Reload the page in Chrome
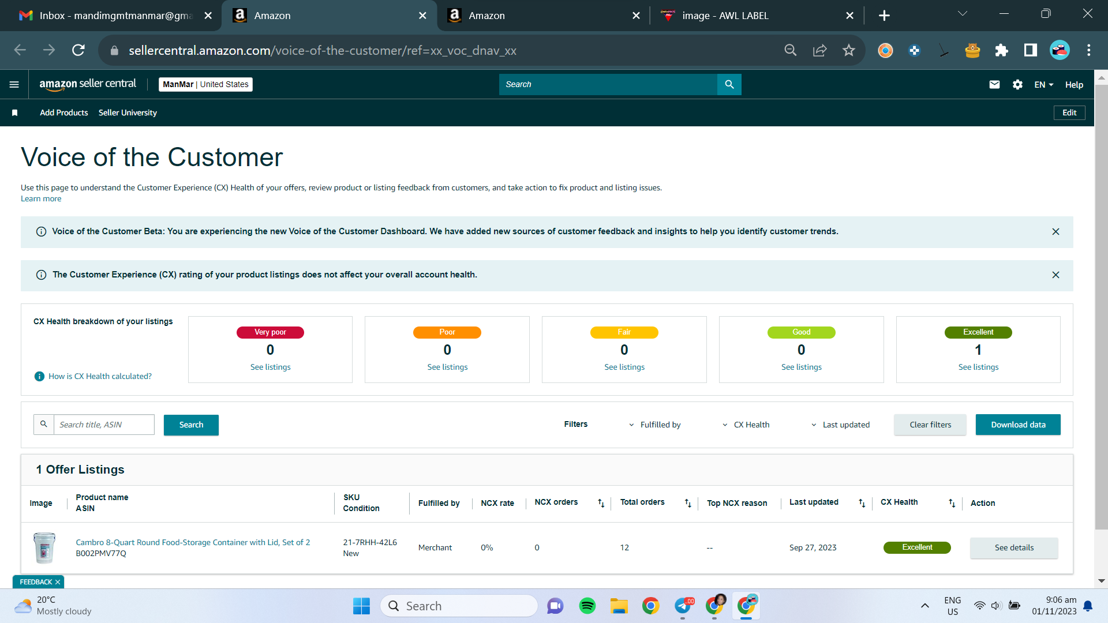 (78, 50)
